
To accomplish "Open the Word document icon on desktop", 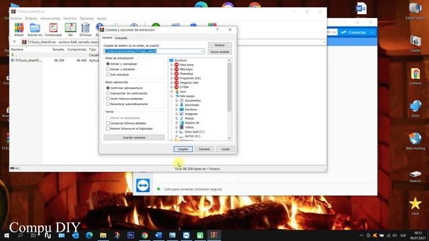I will click(x=361, y=9).
